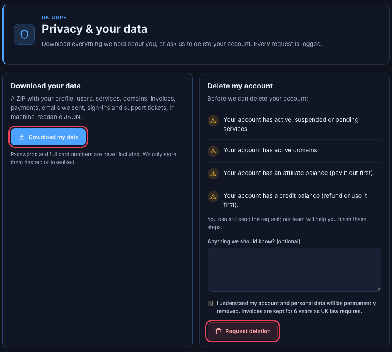Click 'Every request is logged' description line
The image size is (392, 352).
pyautogui.click(x=182, y=44)
